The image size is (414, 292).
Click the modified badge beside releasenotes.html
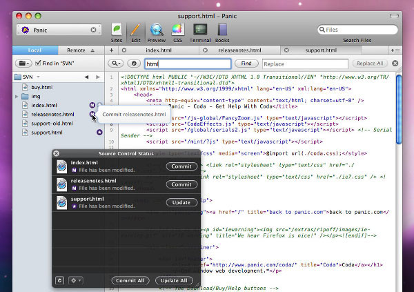[x=92, y=114]
